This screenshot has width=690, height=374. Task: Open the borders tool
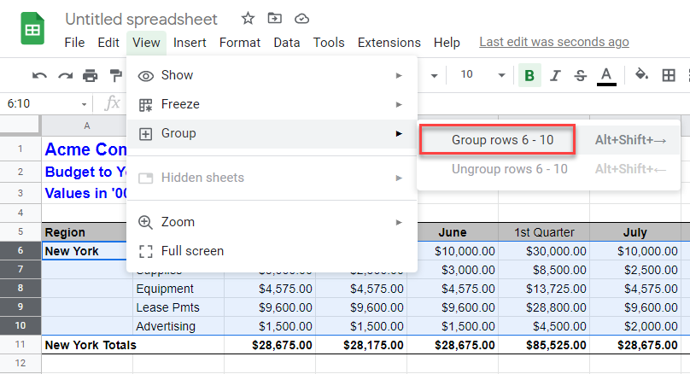(x=670, y=75)
